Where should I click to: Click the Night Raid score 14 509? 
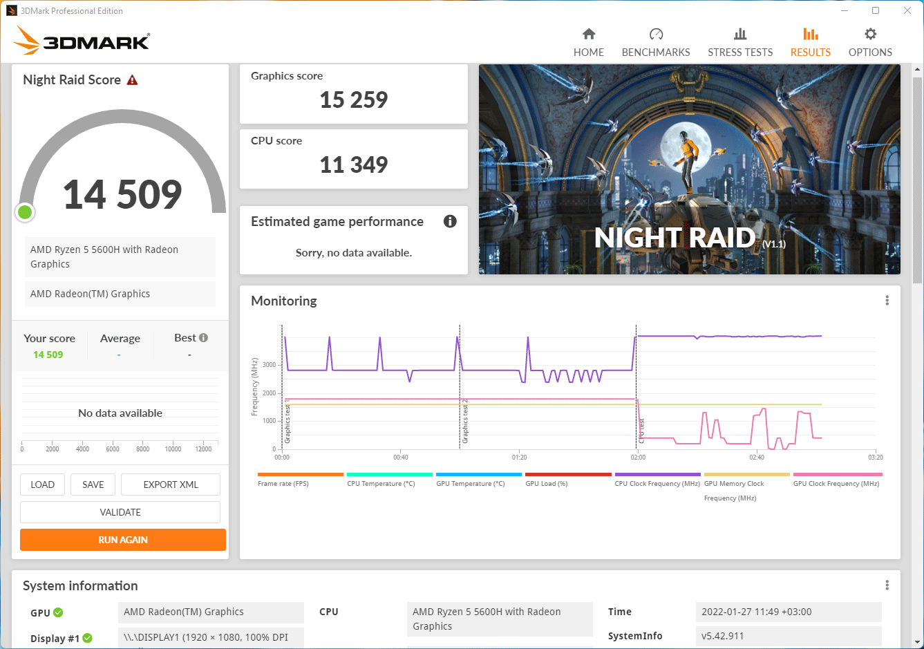pyautogui.click(x=122, y=195)
